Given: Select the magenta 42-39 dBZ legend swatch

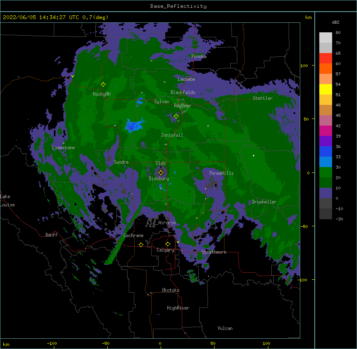Looking at the screenshot, I should point(326,131).
